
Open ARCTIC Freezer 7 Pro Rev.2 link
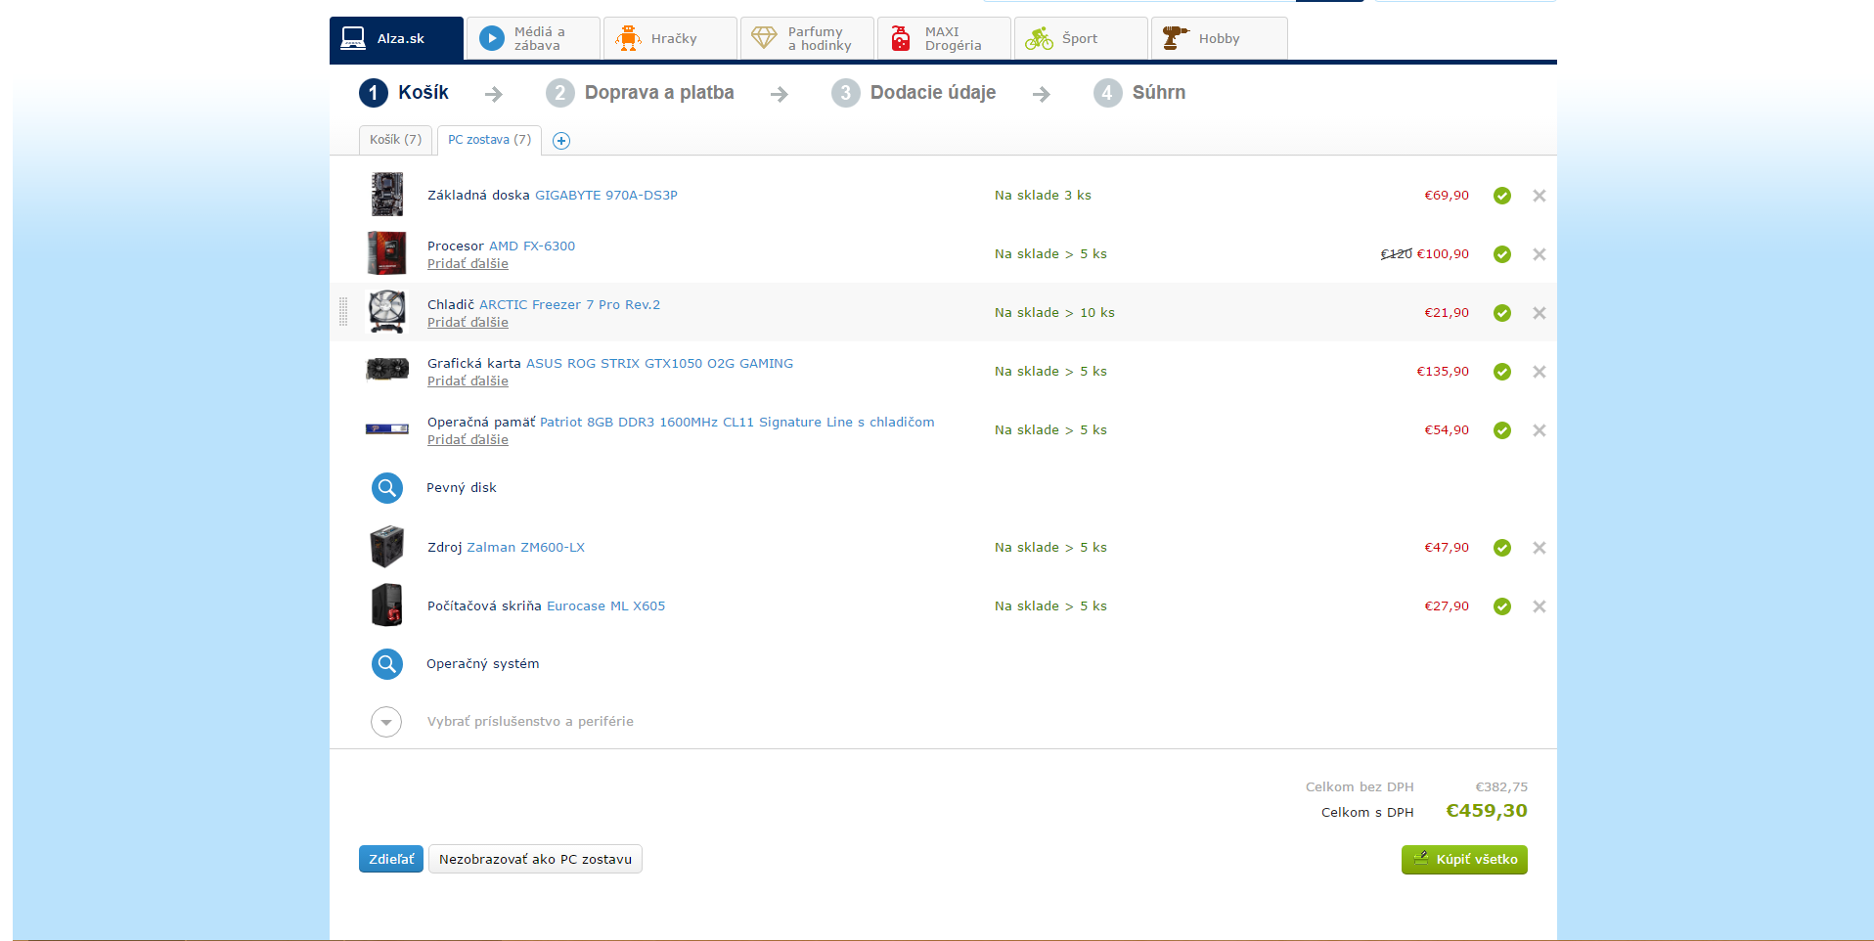coord(569,305)
